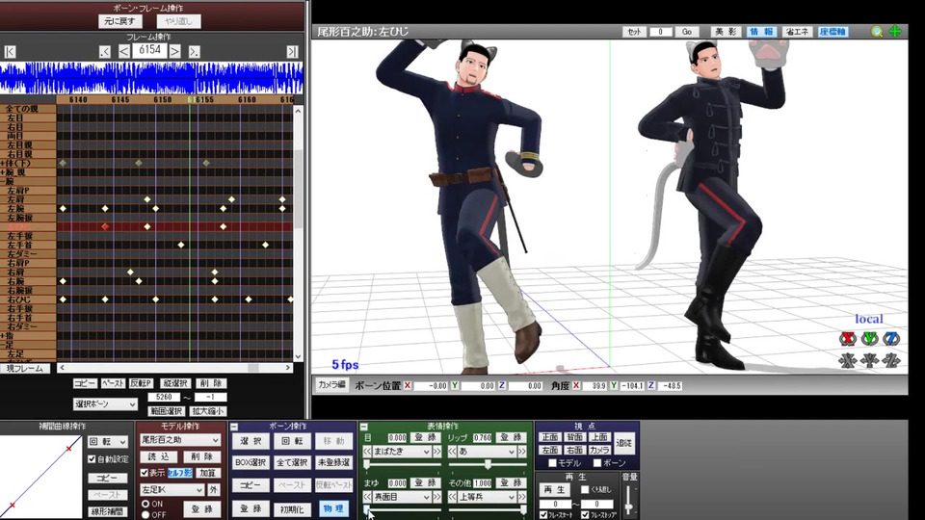Previous eye morph with << arrow
The height and width of the screenshot is (520, 925).
pos(367,452)
